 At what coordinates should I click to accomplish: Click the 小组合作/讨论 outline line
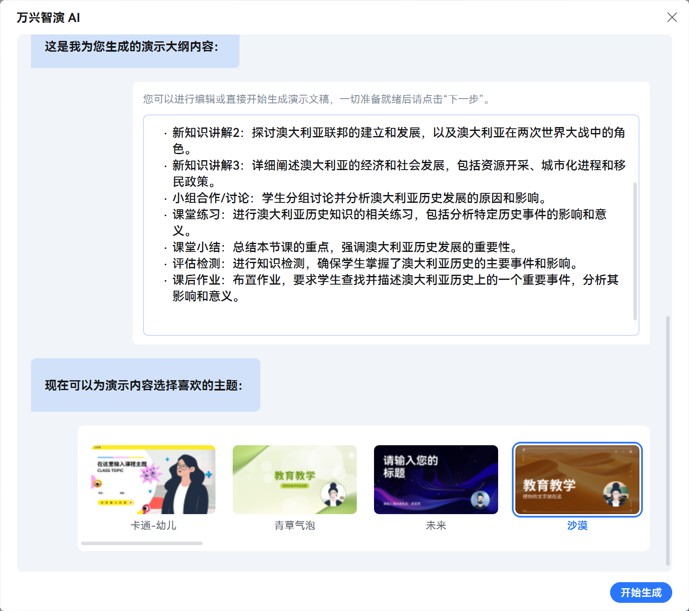(x=359, y=198)
